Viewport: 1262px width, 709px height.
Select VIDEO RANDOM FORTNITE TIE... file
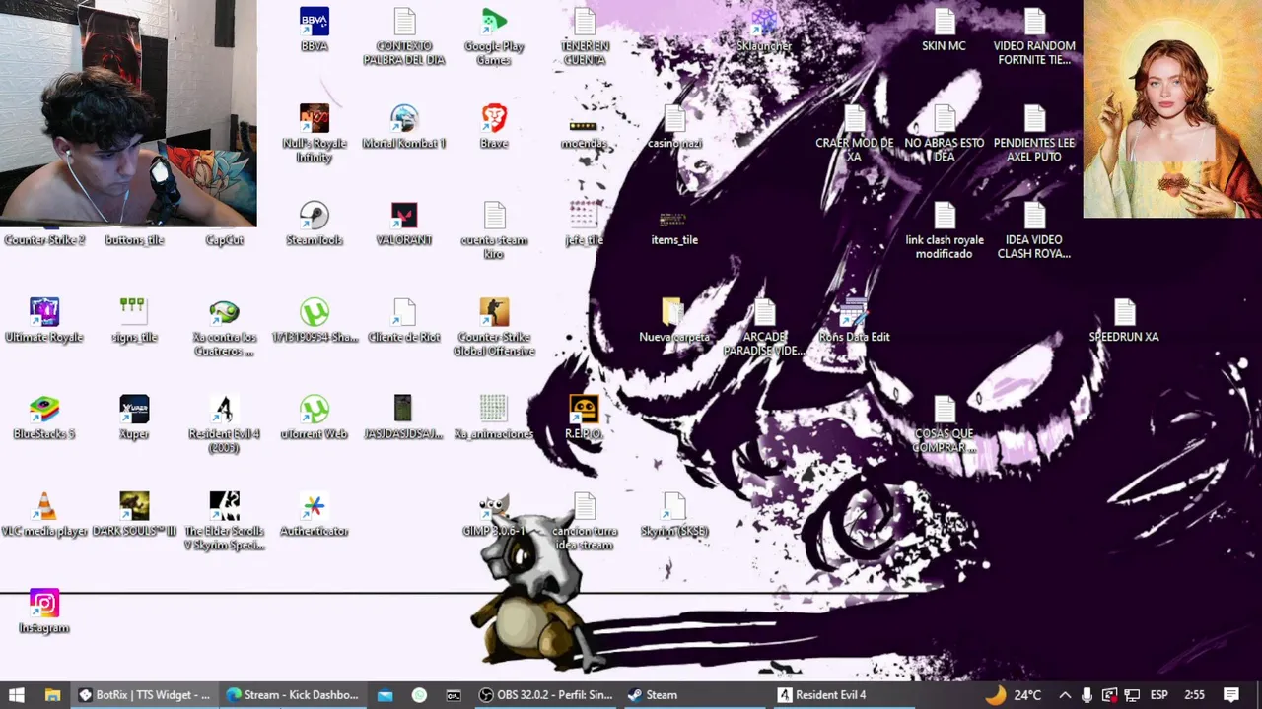(1034, 35)
